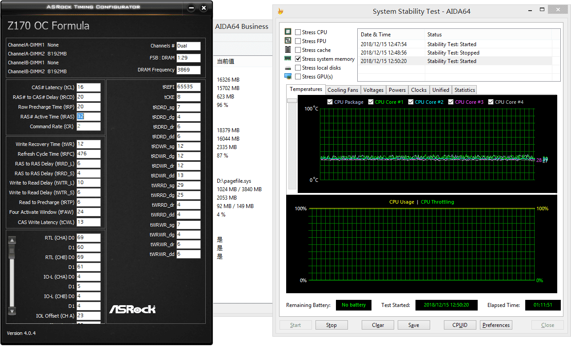This screenshot has height=346, width=571.
Task: Click the RAS# Active Time (tRAS) field
Action: pos(88,117)
